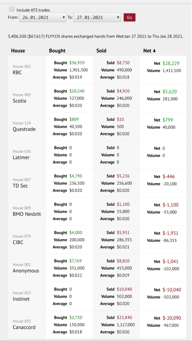The height and width of the screenshot is (341, 192).
Task: Click the Questrade house name
Action: tap(24, 129)
